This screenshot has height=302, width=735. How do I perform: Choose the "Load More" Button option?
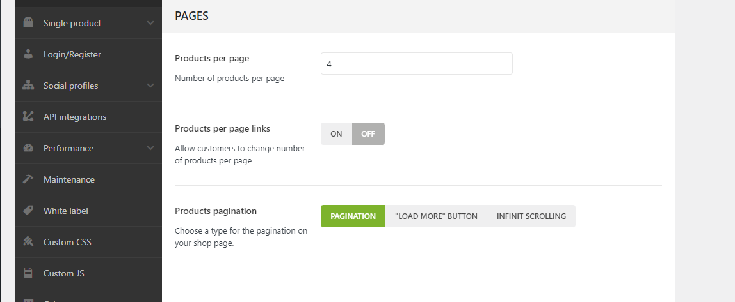click(x=436, y=216)
